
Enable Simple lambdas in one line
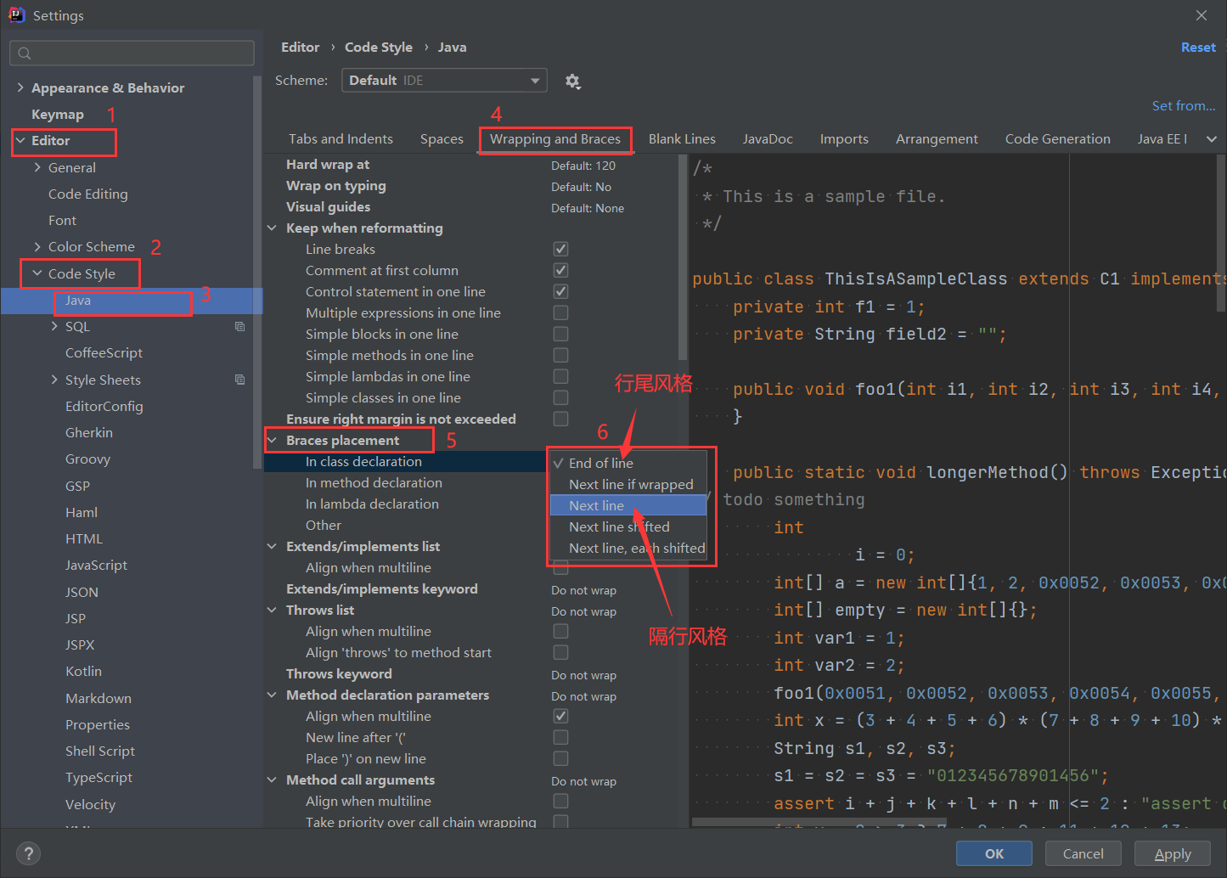[x=560, y=376]
